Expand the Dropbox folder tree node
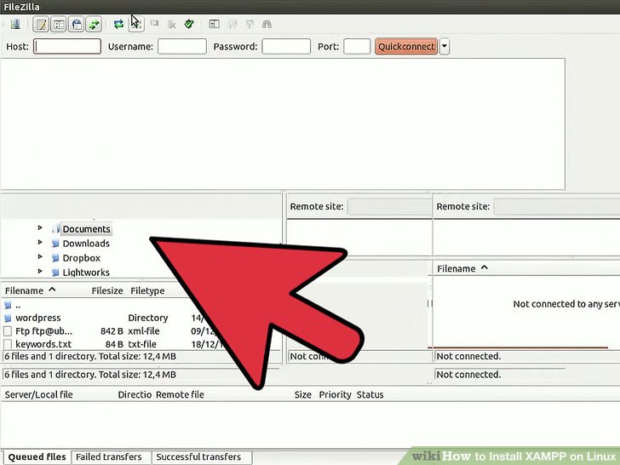 point(40,258)
